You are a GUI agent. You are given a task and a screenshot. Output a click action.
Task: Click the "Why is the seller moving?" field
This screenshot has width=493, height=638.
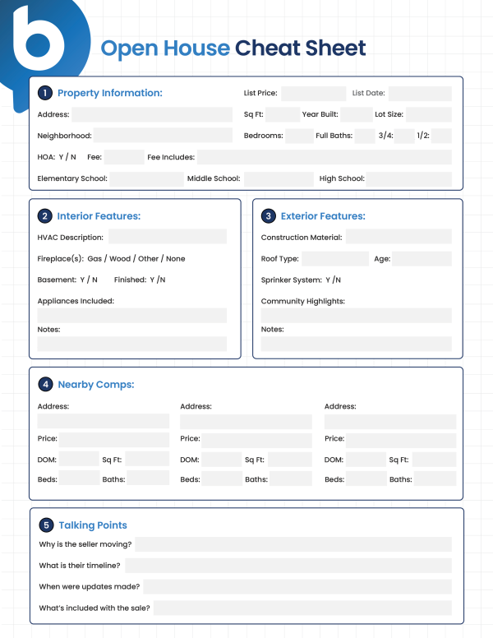[293, 544]
